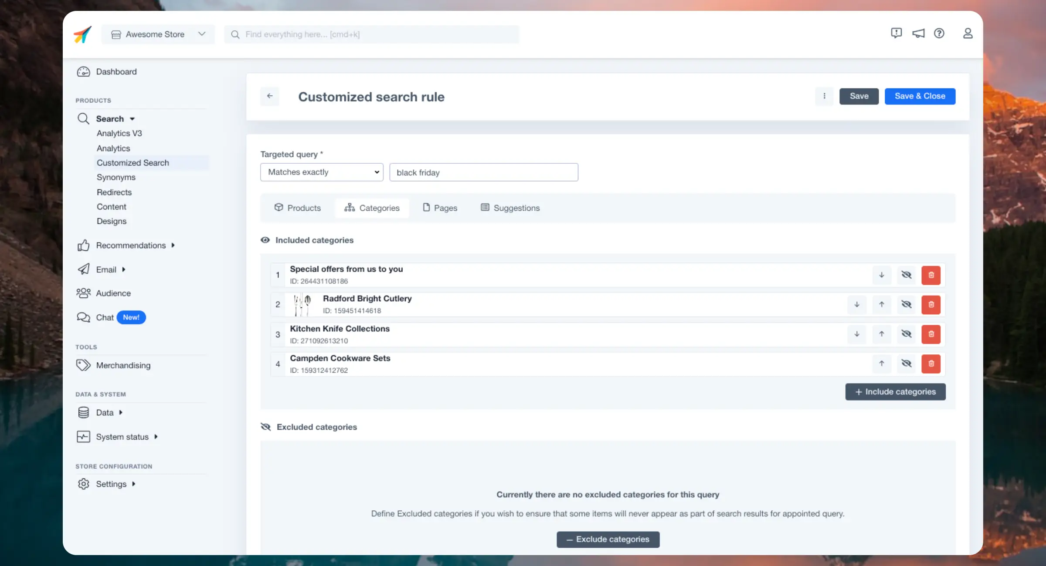Toggle visibility for Special offers category

(x=906, y=274)
